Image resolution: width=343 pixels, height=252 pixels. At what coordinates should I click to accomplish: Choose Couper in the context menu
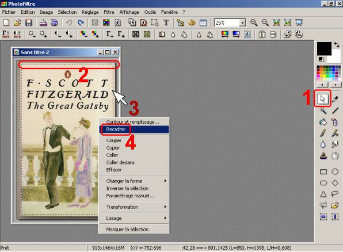(x=134, y=140)
